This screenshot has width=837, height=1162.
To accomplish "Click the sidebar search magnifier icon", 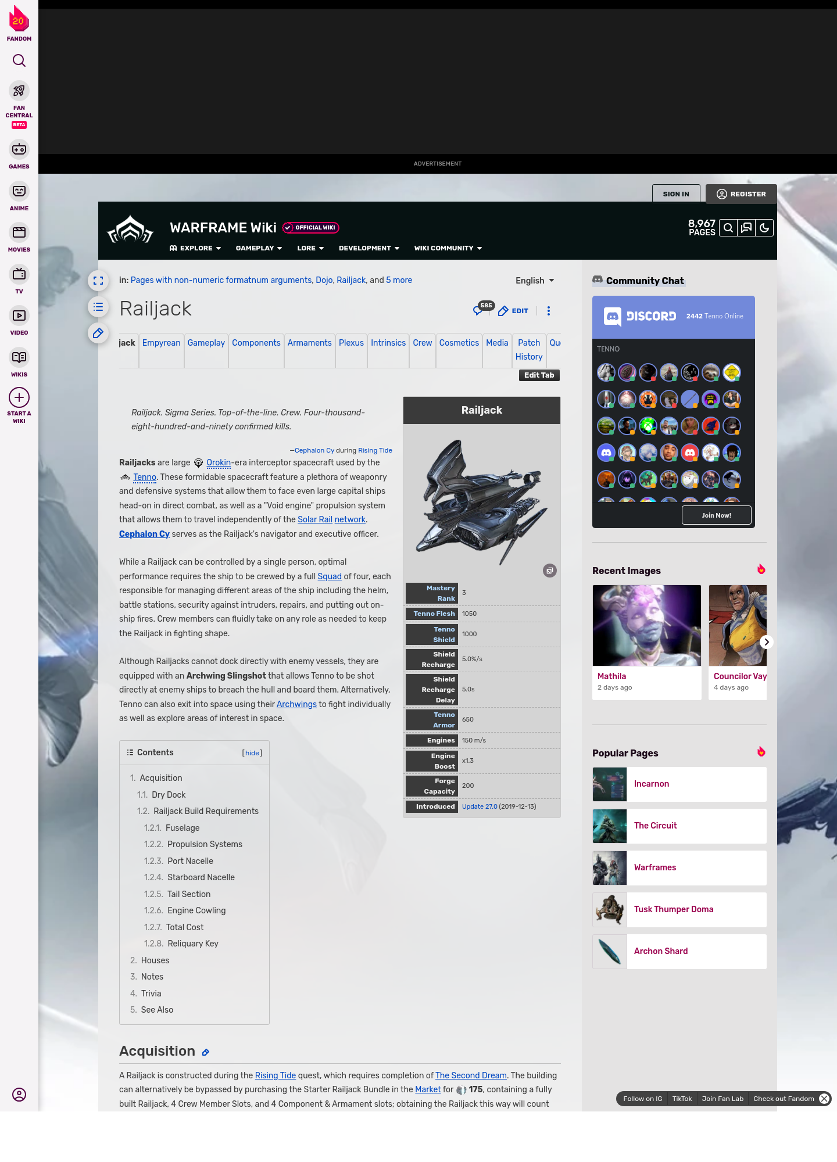I will coord(19,60).
